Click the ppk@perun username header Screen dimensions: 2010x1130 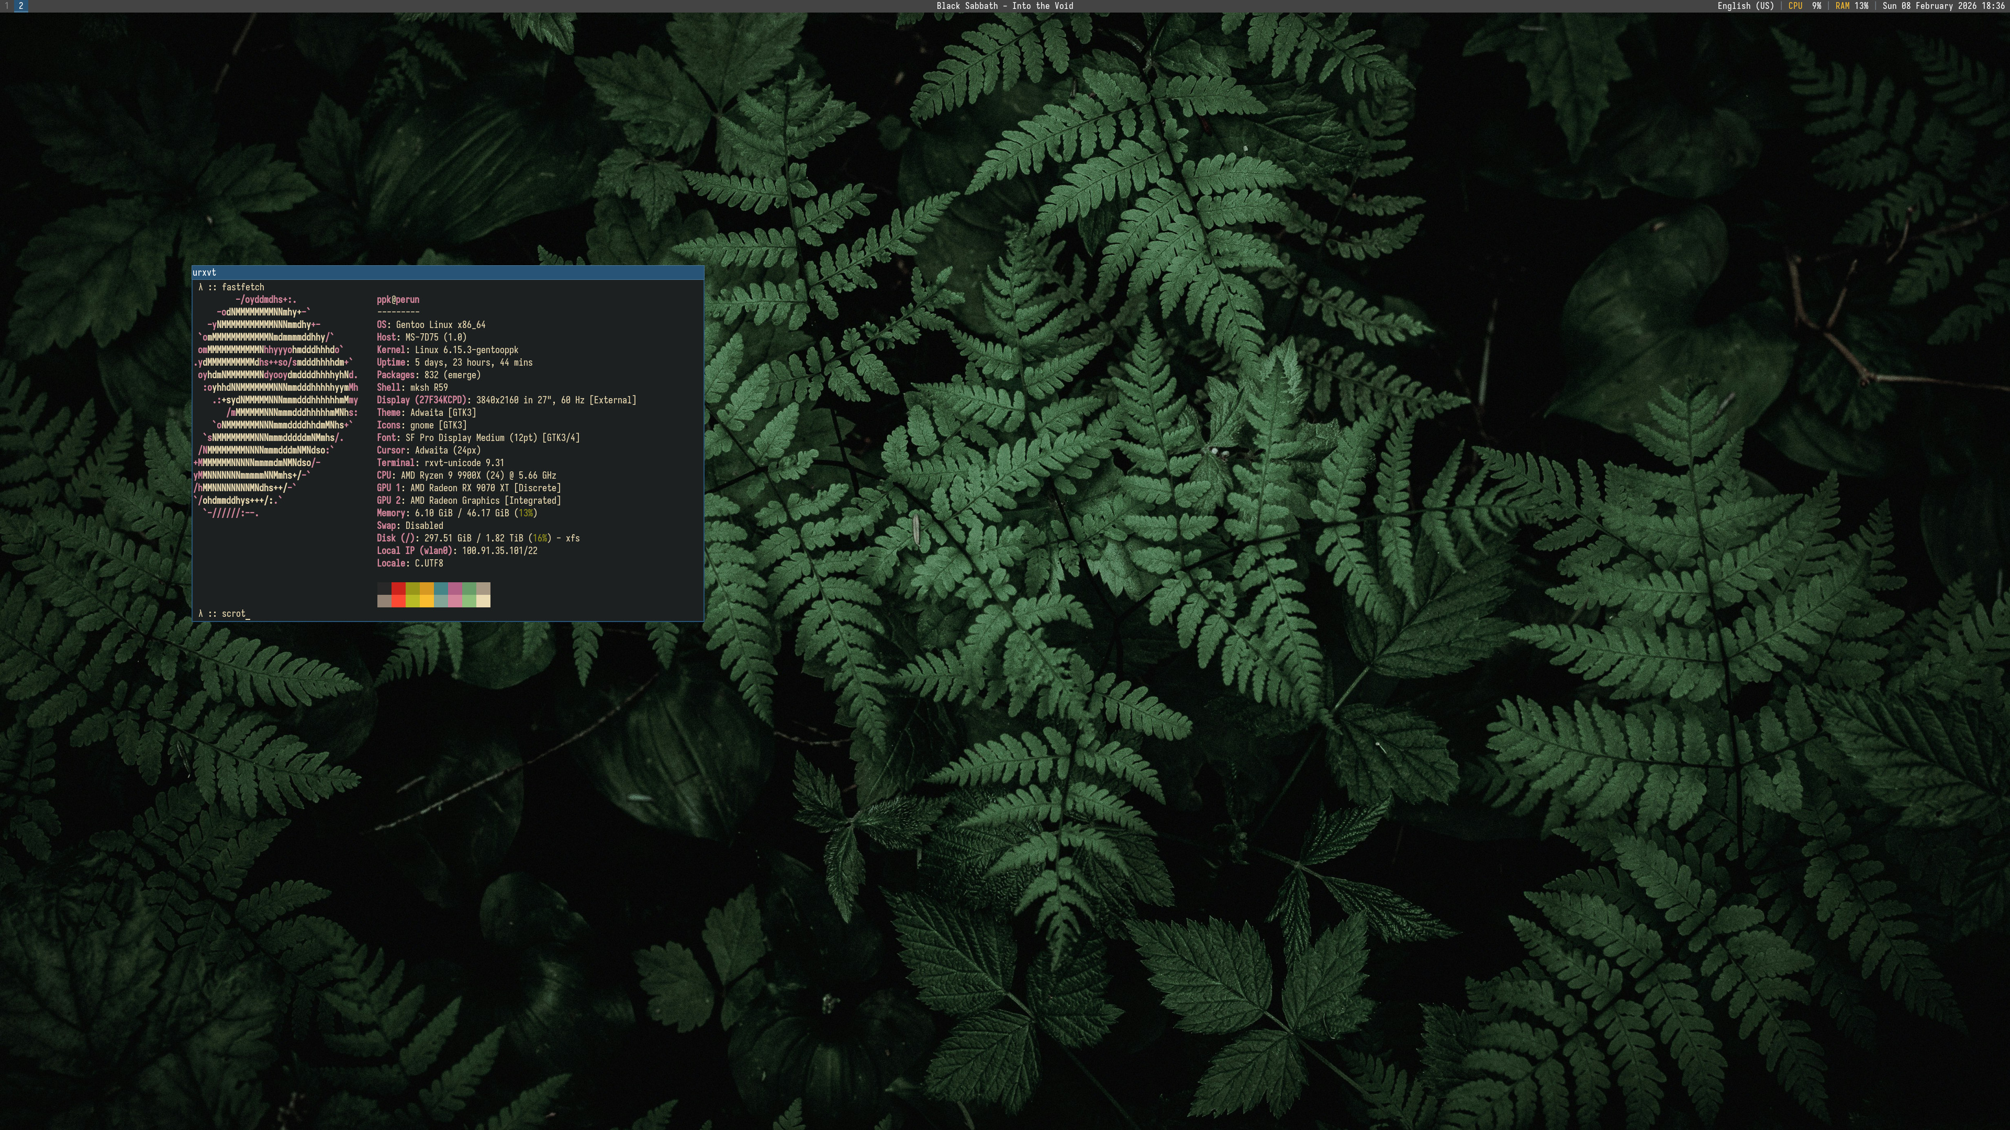tap(398, 299)
